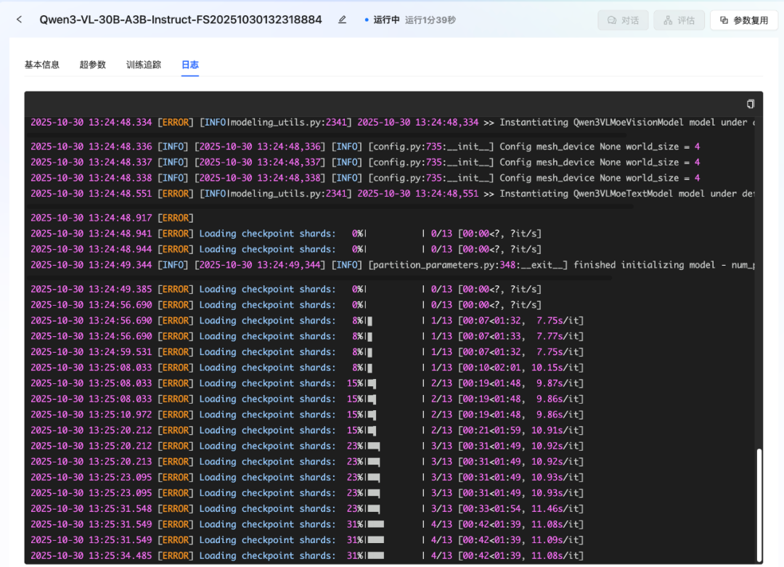Click the Qwen3VLMoeTextModel log line at 13:24:48.551
Screen dimensions: 784x567
click(x=393, y=194)
